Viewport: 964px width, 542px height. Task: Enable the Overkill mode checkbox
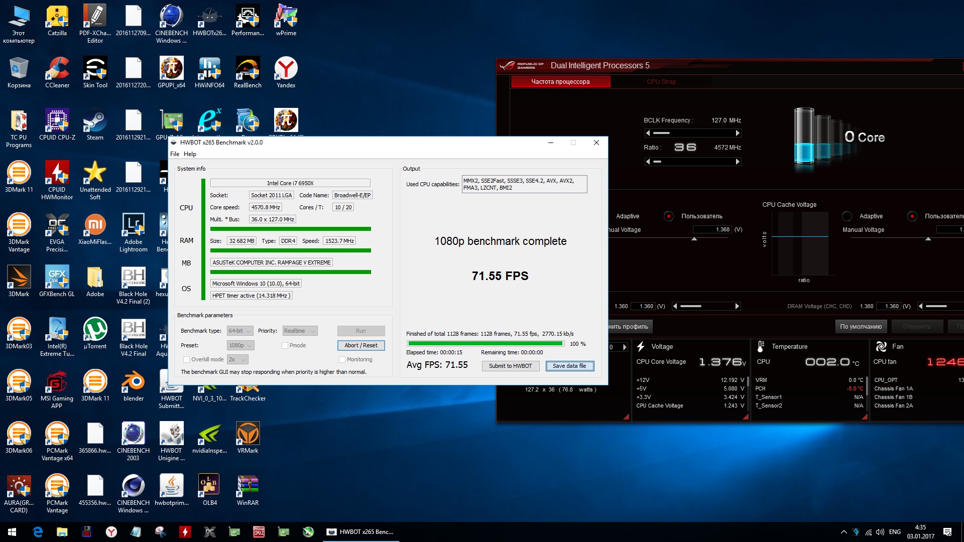pyautogui.click(x=186, y=359)
